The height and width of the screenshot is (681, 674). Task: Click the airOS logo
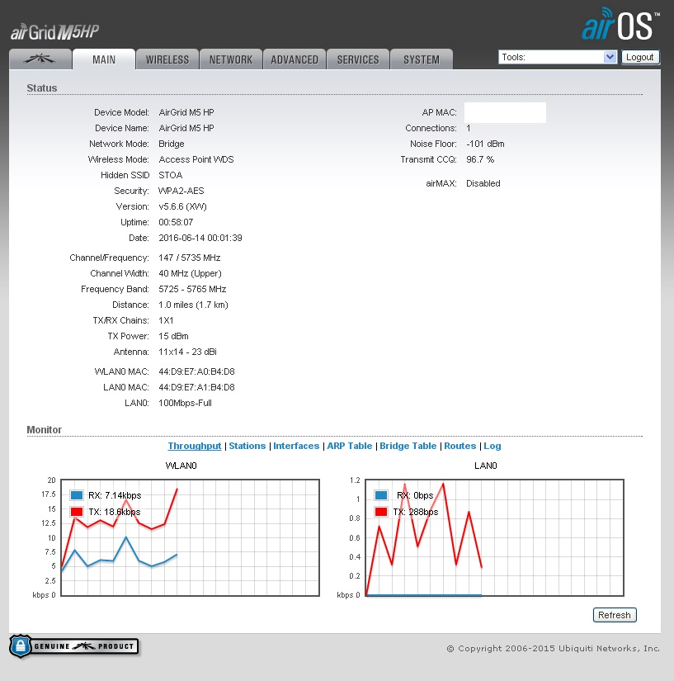click(620, 24)
